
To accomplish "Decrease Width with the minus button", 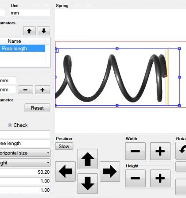I will [136, 151].
